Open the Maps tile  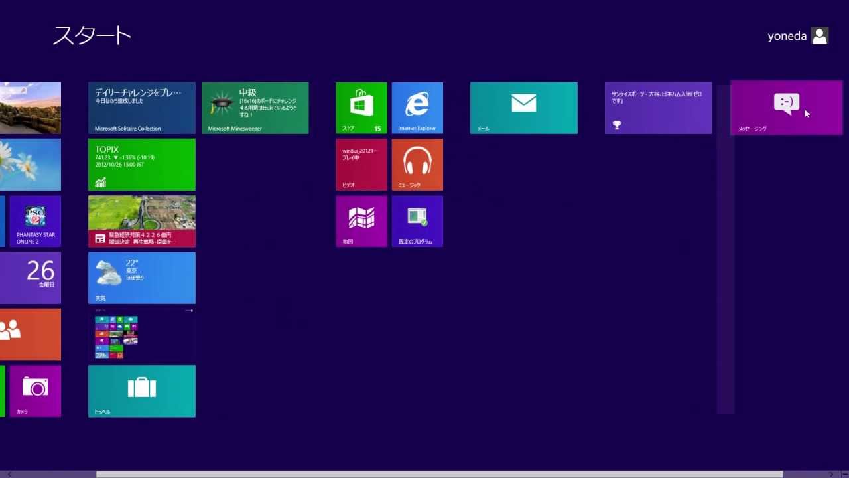tap(361, 221)
